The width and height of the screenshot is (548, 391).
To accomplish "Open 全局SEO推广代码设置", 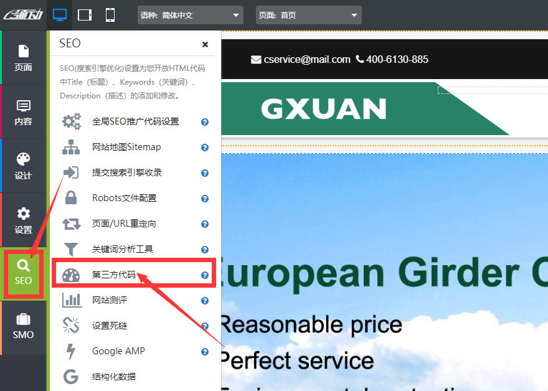I will tap(135, 122).
